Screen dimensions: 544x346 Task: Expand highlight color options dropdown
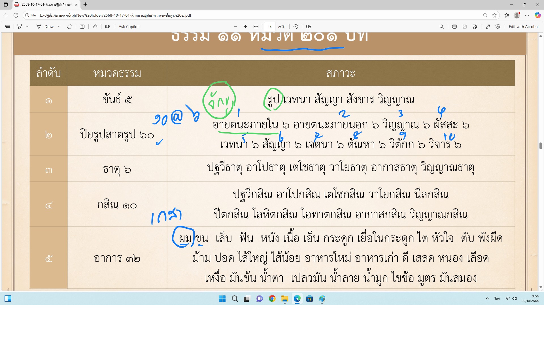27,27
